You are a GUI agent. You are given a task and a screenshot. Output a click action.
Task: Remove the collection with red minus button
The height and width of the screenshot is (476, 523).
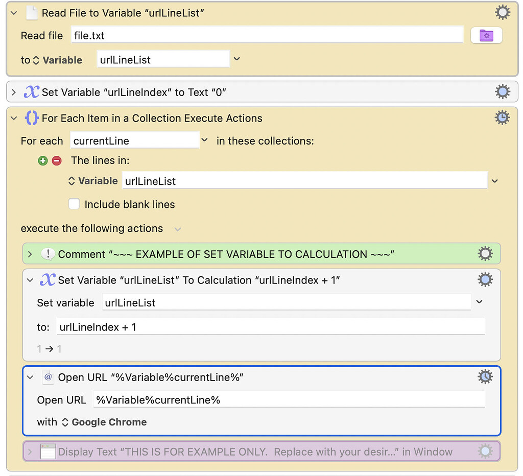[x=57, y=160]
